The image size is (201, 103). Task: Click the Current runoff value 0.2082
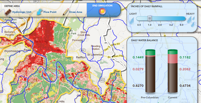(x=185, y=69)
